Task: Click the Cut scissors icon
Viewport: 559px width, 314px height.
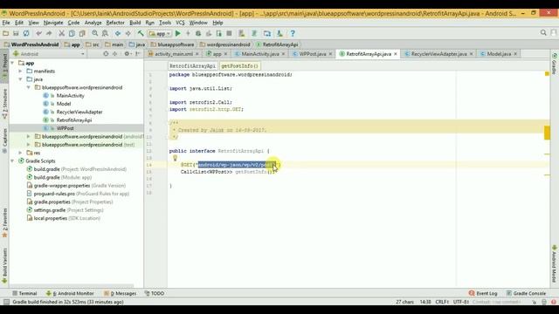Action: 61,33
